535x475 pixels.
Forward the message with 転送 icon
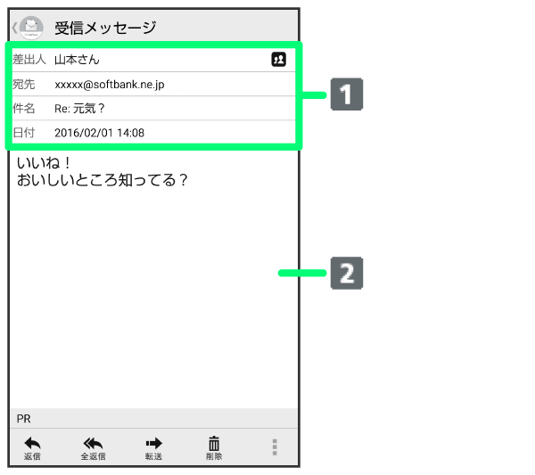coord(153,447)
